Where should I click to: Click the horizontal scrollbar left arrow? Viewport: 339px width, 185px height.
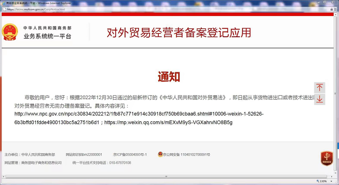tap(3, 177)
